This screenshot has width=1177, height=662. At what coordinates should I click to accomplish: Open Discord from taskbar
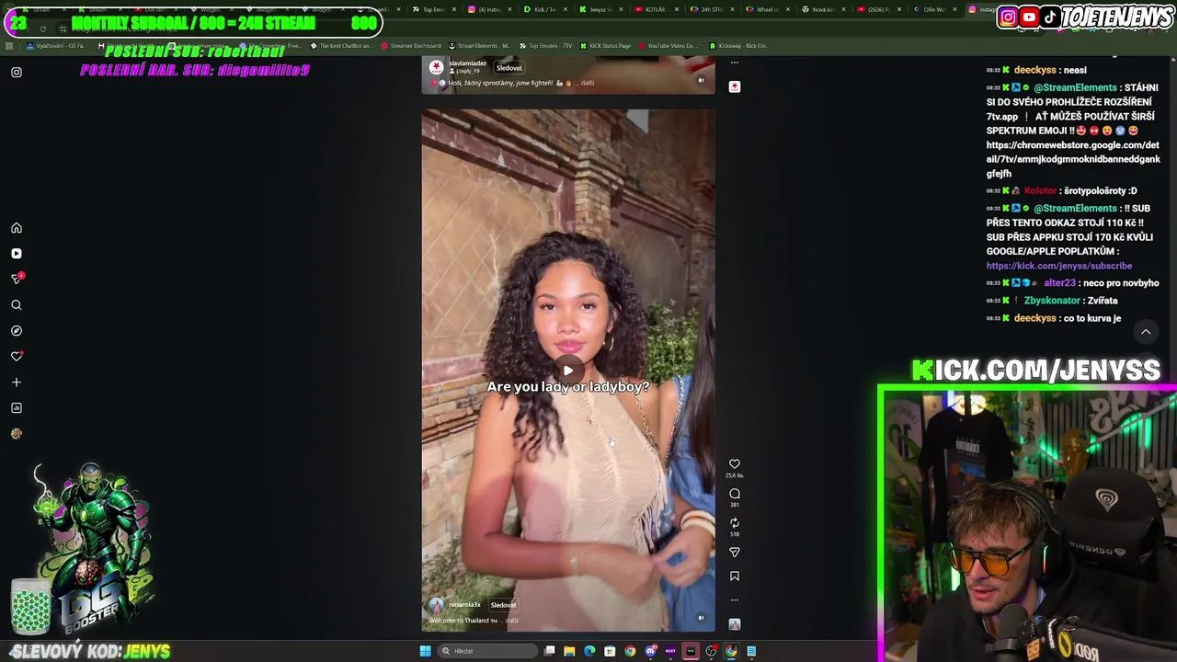tap(650, 651)
